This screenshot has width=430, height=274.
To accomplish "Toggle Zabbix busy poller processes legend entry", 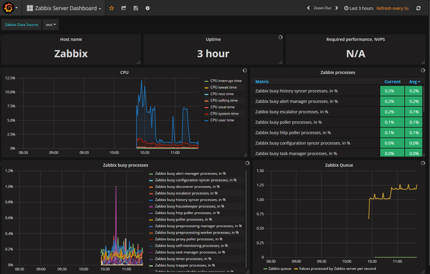I will coord(183,219).
